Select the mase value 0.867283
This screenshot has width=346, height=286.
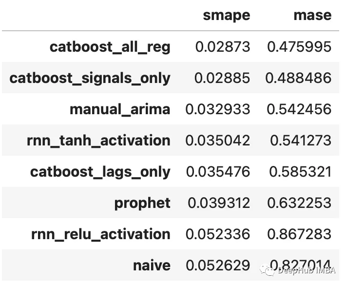click(299, 234)
